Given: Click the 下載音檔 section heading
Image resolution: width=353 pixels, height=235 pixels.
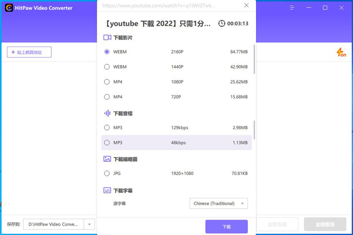Looking at the screenshot, I should (x=123, y=113).
